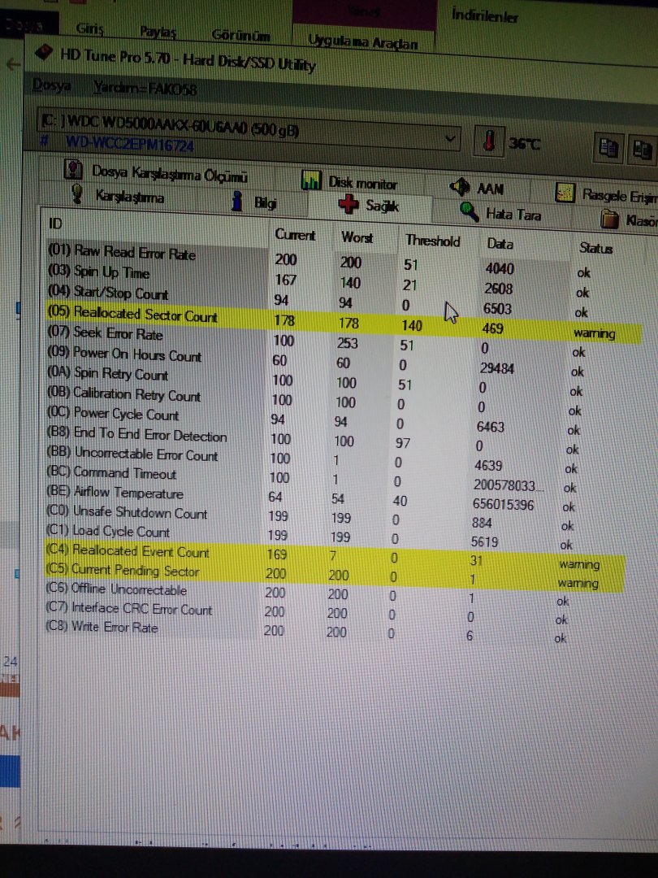Click the AAM speaker icon

(461, 187)
